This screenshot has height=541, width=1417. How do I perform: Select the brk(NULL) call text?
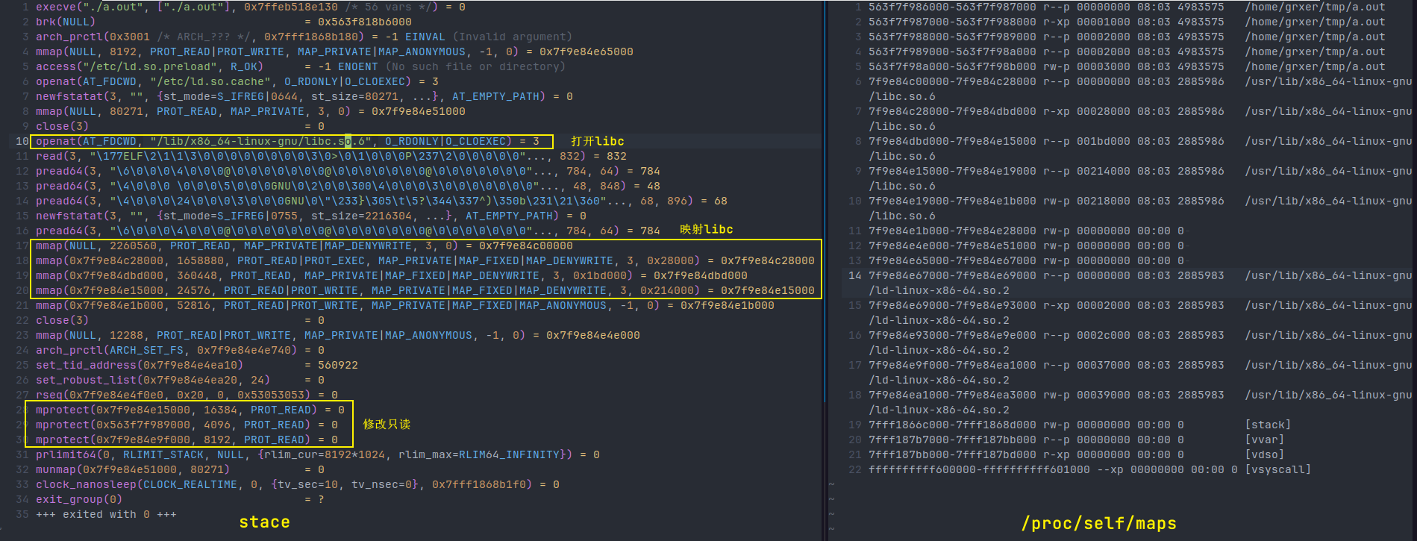(x=65, y=22)
